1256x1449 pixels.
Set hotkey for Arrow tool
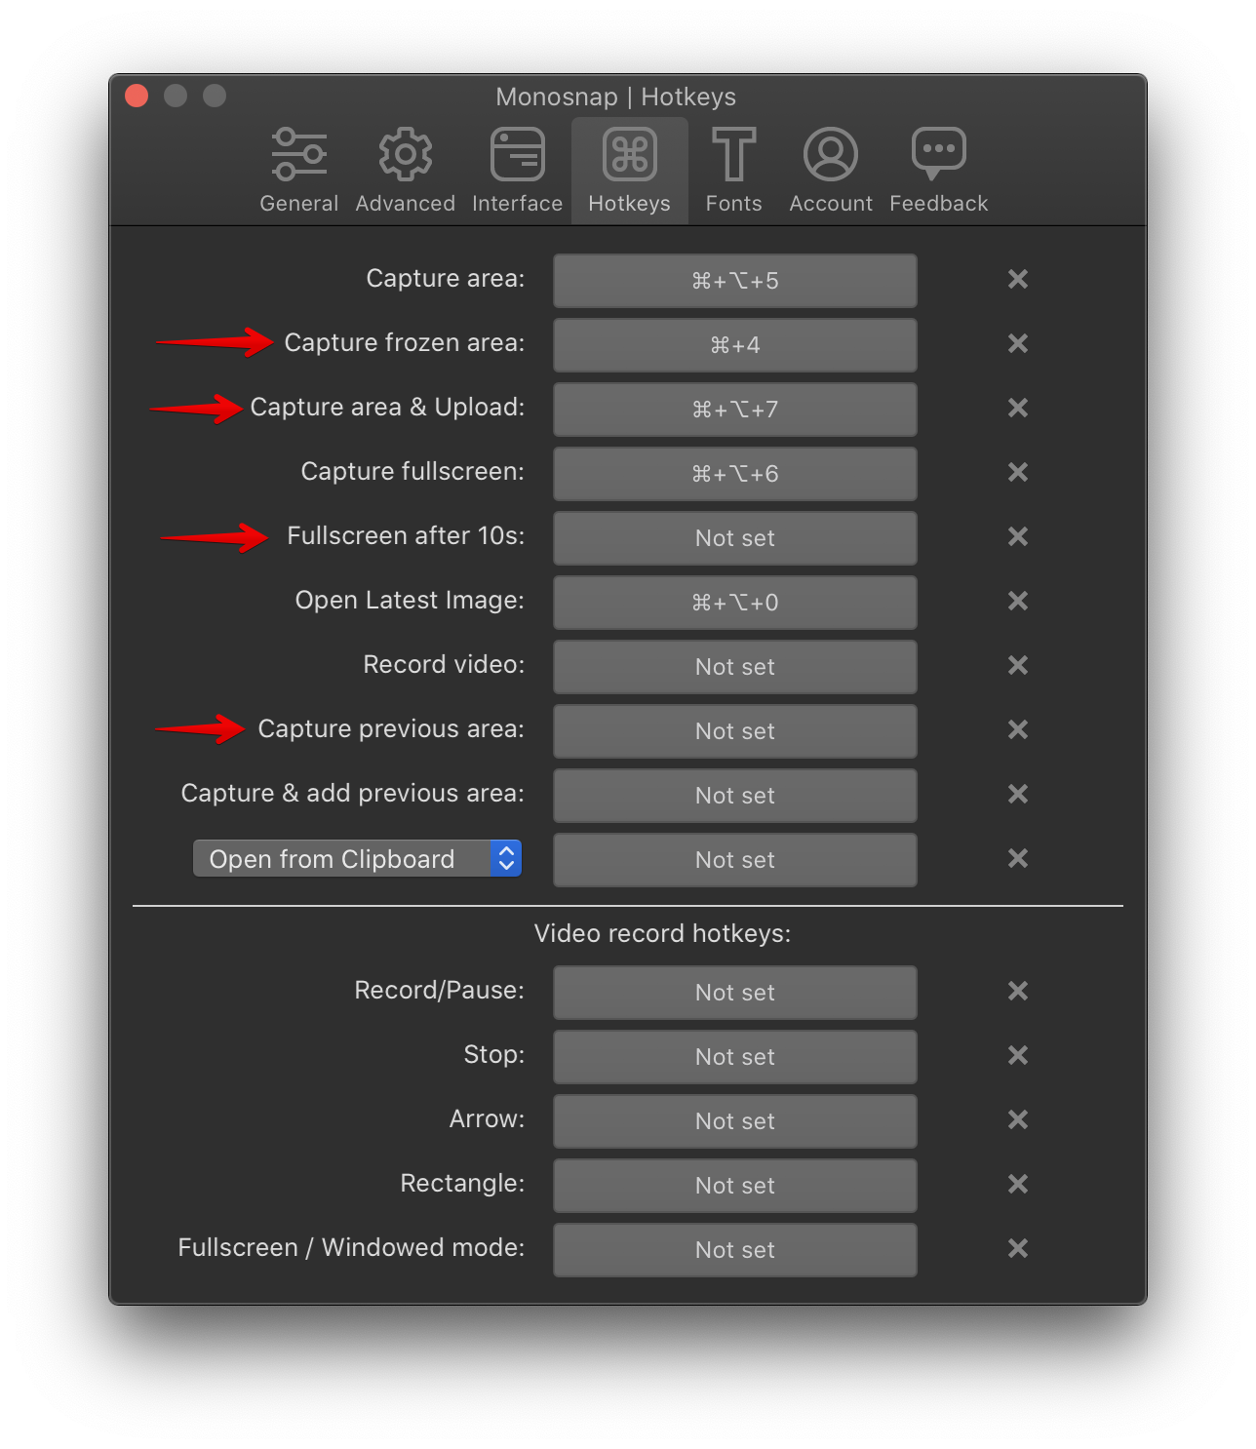pyautogui.click(x=734, y=1121)
